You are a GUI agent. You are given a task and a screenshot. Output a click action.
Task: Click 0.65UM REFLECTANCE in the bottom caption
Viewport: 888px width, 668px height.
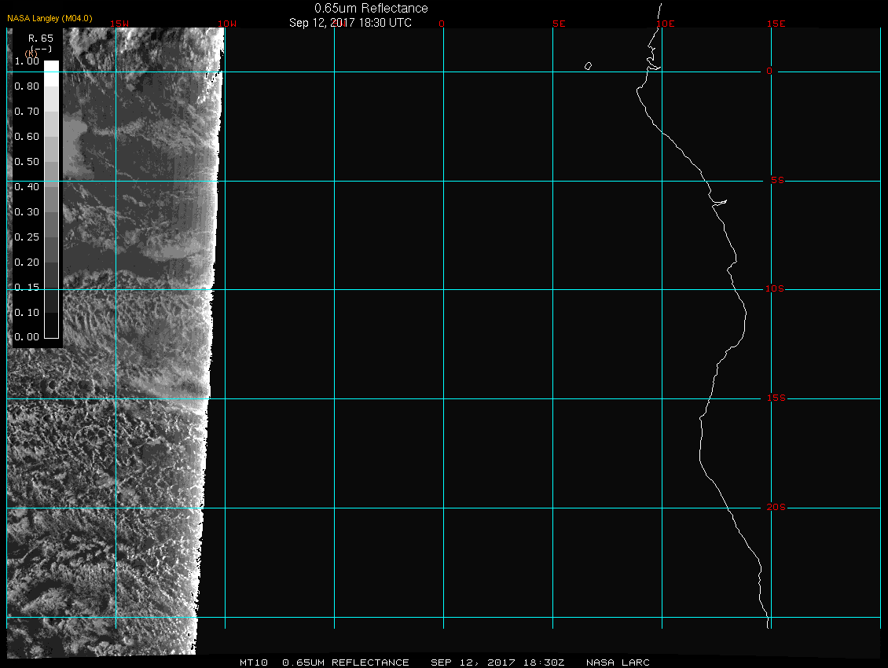[346, 662]
